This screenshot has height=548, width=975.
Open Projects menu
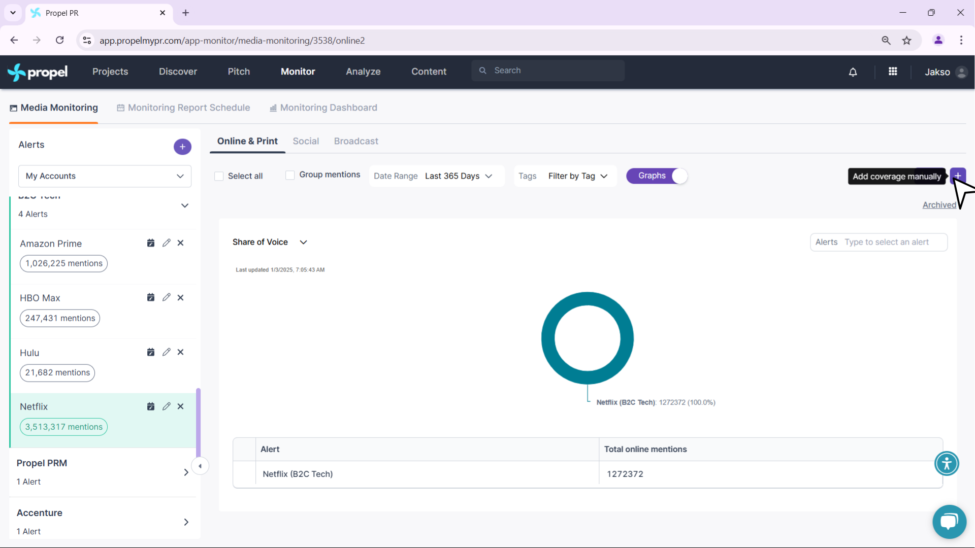[110, 72]
